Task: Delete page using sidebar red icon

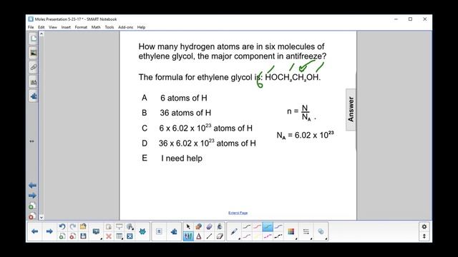Action: point(32,216)
